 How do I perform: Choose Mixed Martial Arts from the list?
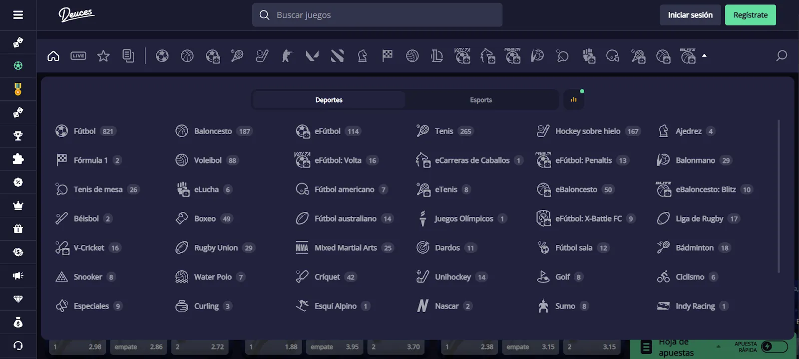[345, 248]
